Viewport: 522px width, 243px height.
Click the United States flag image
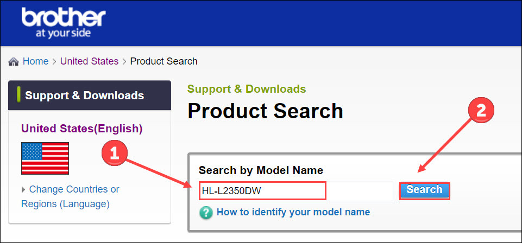[x=45, y=158]
